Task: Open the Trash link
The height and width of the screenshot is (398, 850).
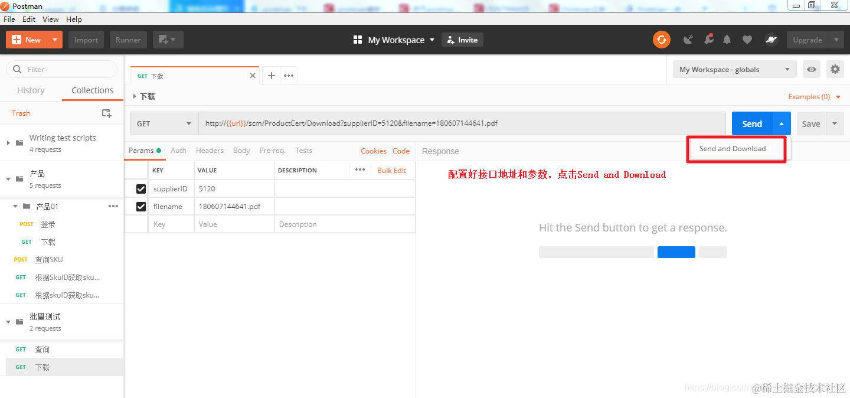Action: [x=21, y=113]
